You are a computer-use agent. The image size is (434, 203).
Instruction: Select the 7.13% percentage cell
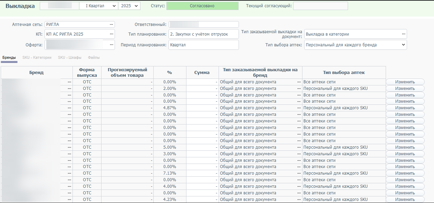click(x=170, y=173)
